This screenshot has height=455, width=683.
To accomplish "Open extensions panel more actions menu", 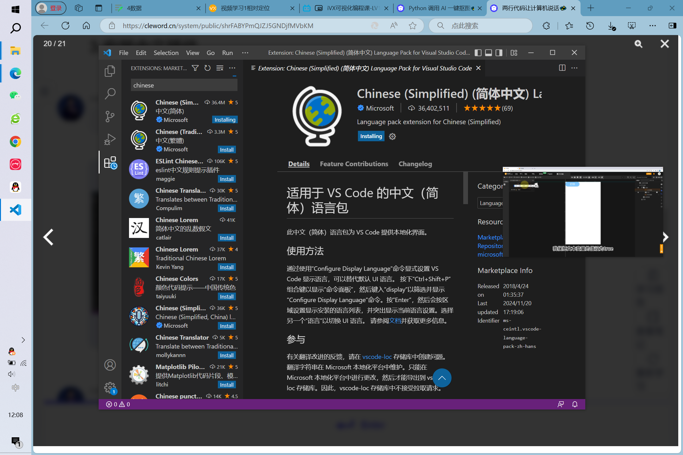I will click(x=232, y=68).
